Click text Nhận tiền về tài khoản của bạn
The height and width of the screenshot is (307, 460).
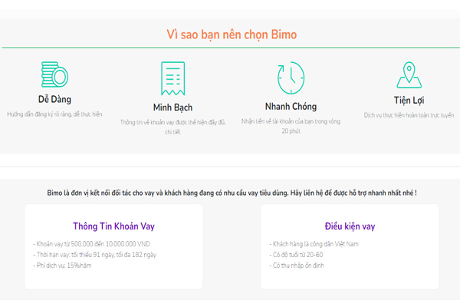pyautogui.click(x=291, y=126)
